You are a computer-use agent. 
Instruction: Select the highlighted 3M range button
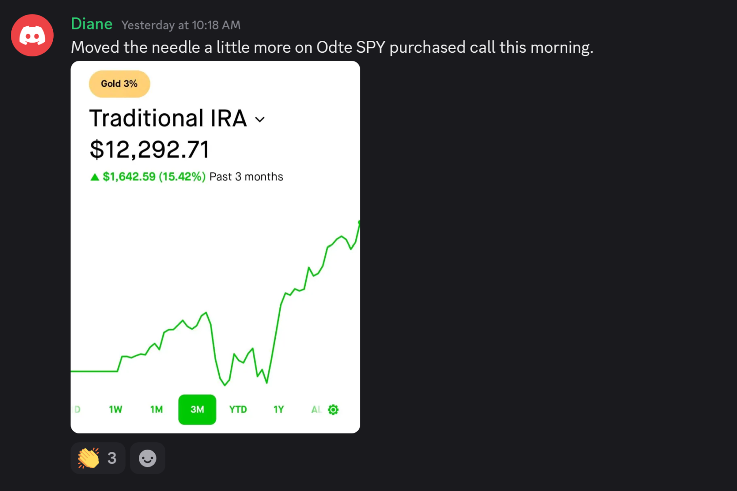197,410
